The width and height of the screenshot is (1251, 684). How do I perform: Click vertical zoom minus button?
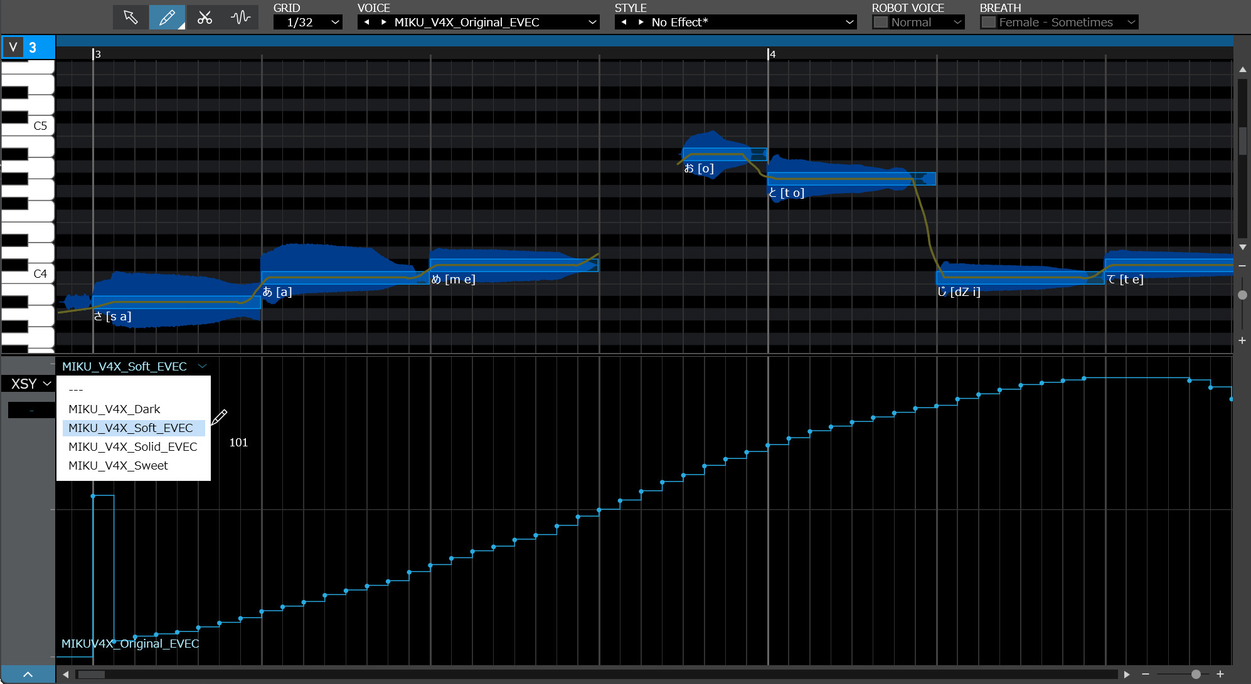pyautogui.click(x=1242, y=266)
